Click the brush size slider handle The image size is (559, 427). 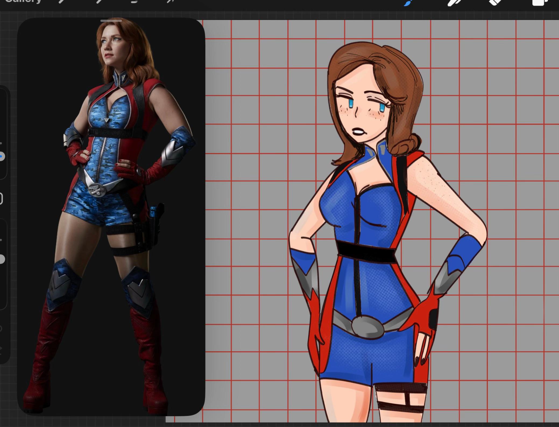click(2, 156)
